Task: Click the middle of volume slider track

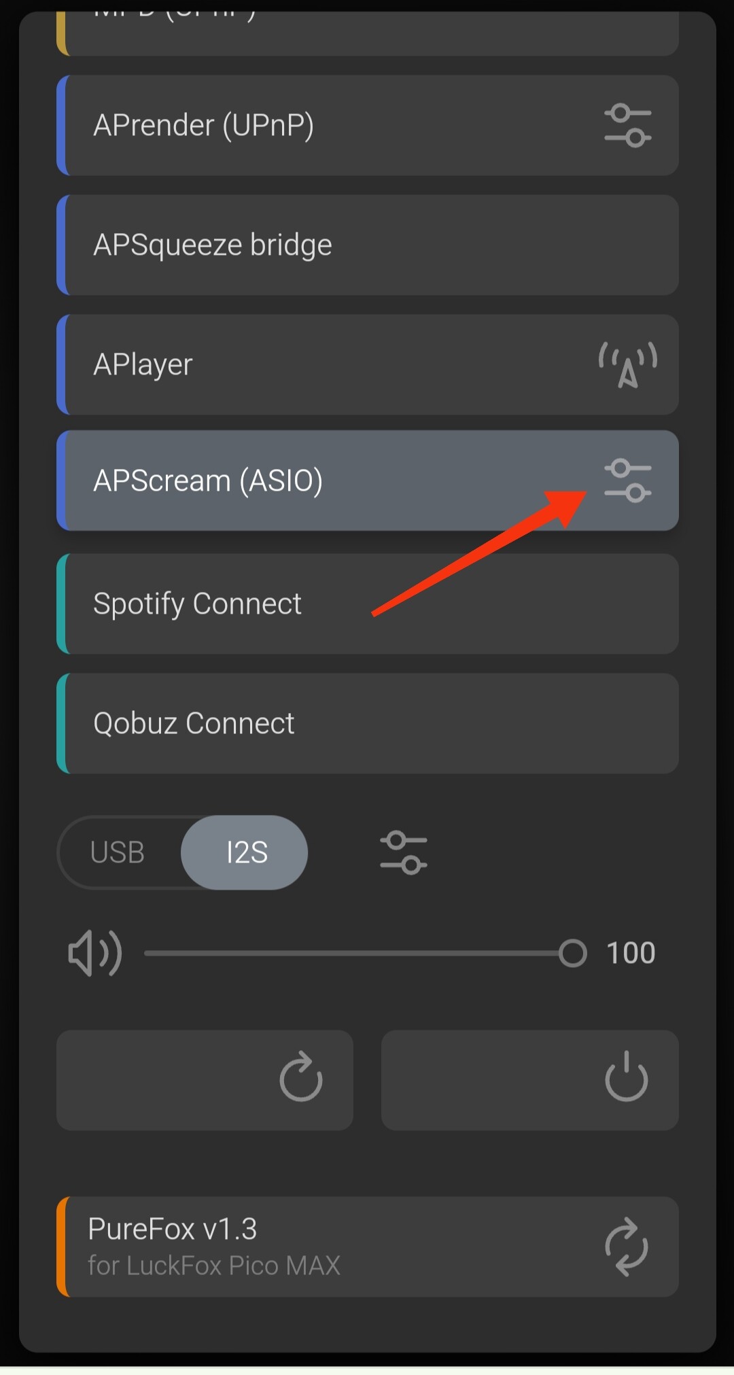Action: click(x=358, y=953)
